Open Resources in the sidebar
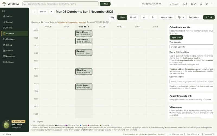 pos(15,56)
